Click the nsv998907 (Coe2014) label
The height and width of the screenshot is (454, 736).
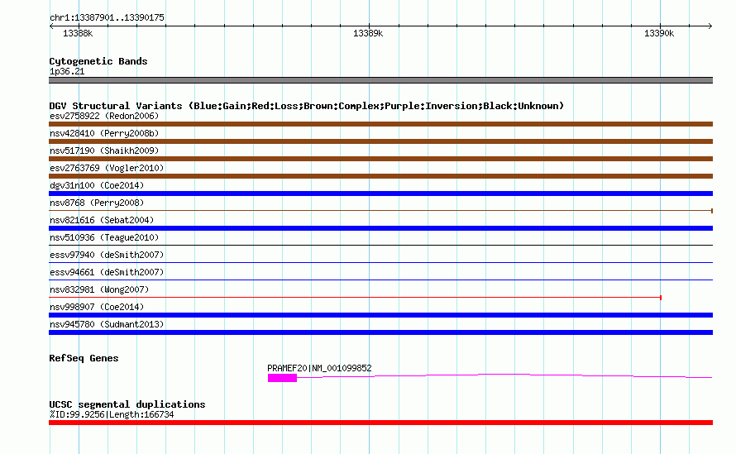[97, 307]
